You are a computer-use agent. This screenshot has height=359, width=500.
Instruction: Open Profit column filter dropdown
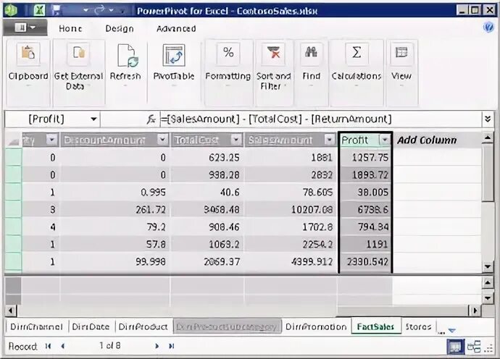point(385,140)
